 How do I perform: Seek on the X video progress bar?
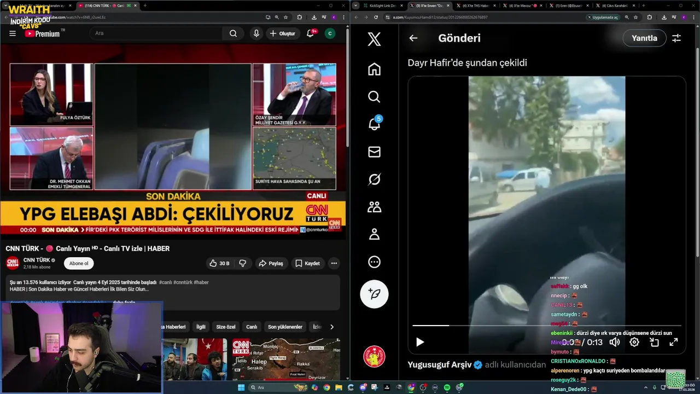pyautogui.click(x=547, y=326)
